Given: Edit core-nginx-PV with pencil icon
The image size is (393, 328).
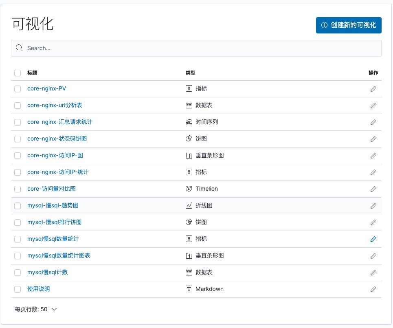Looking at the screenshot, I should pos(373,89).
